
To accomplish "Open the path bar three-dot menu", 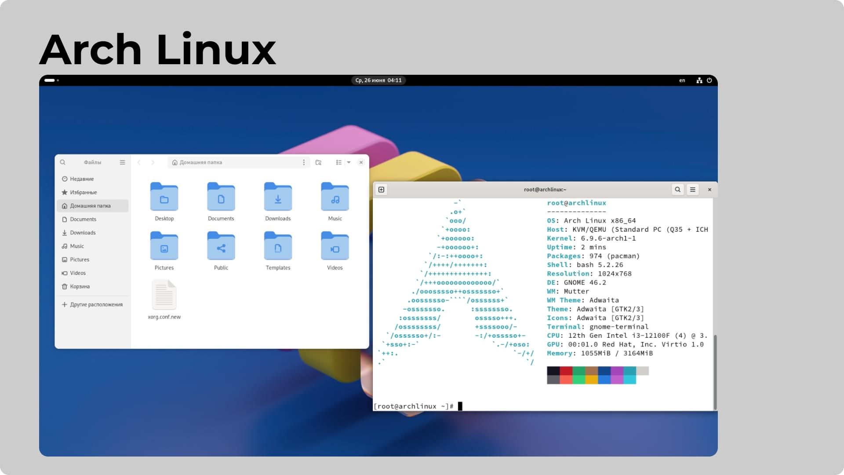I will [x=304, y=162].
